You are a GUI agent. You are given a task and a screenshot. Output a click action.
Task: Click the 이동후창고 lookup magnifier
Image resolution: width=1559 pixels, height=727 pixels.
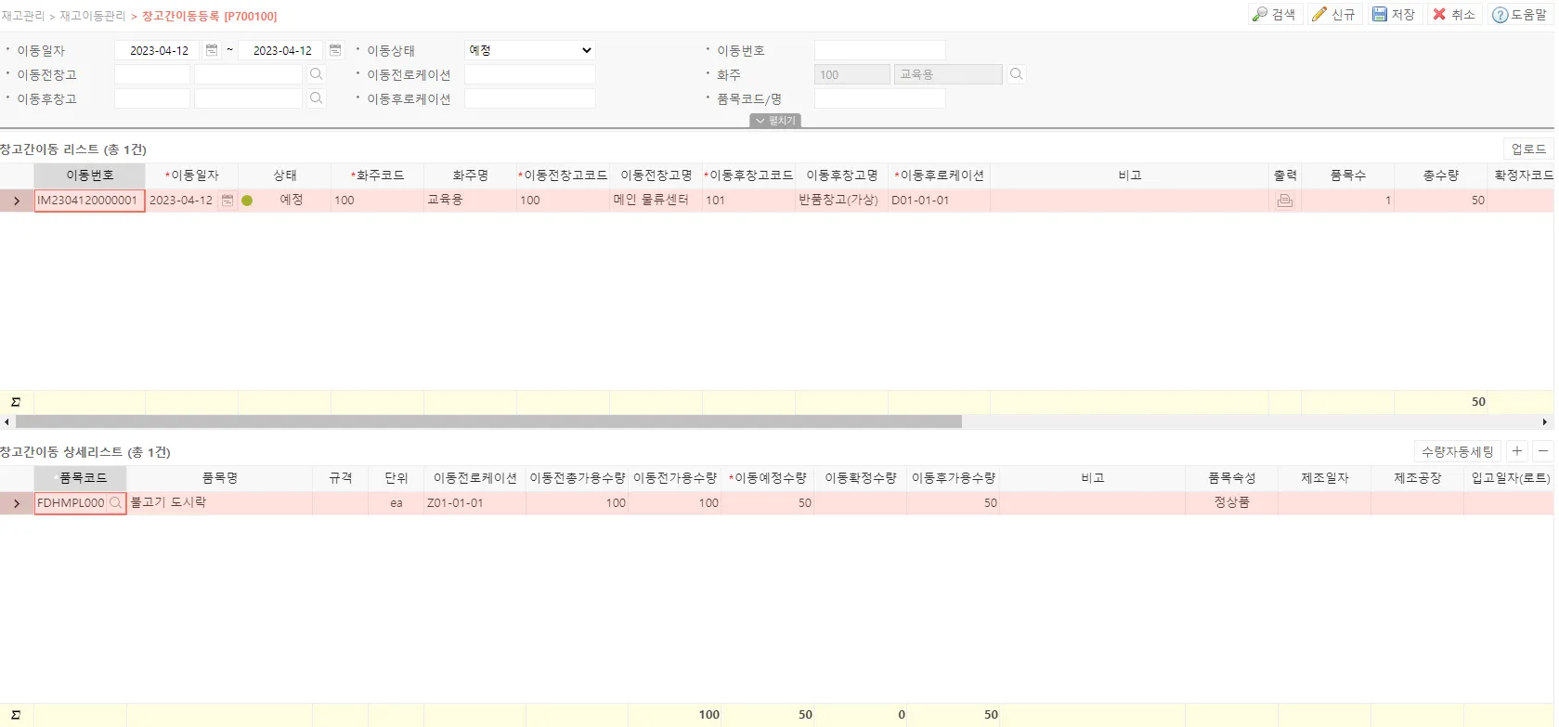tap(317, 98)
